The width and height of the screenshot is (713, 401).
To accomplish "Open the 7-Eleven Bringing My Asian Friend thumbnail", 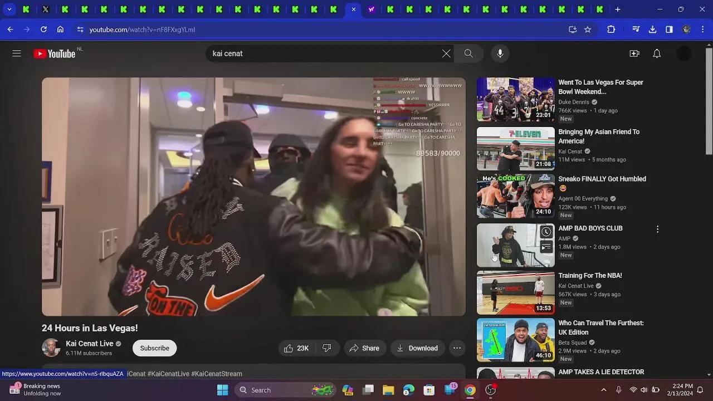I will (x=516, y=149).
